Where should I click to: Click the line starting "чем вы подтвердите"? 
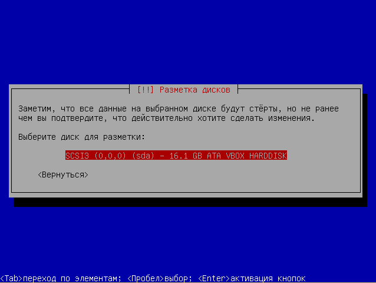click(x=166, y=119)
